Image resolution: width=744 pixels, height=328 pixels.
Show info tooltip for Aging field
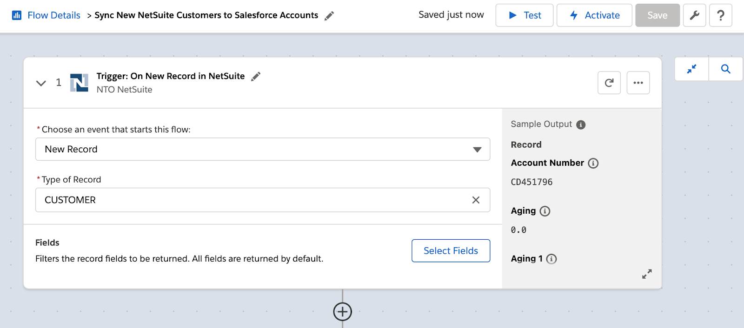(x=545, y=211)
